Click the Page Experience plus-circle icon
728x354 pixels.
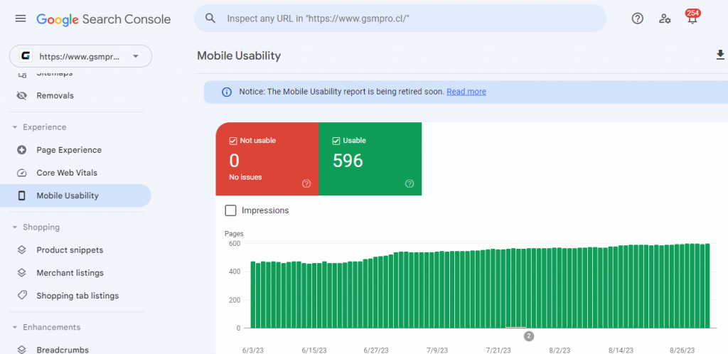[21, 150]
